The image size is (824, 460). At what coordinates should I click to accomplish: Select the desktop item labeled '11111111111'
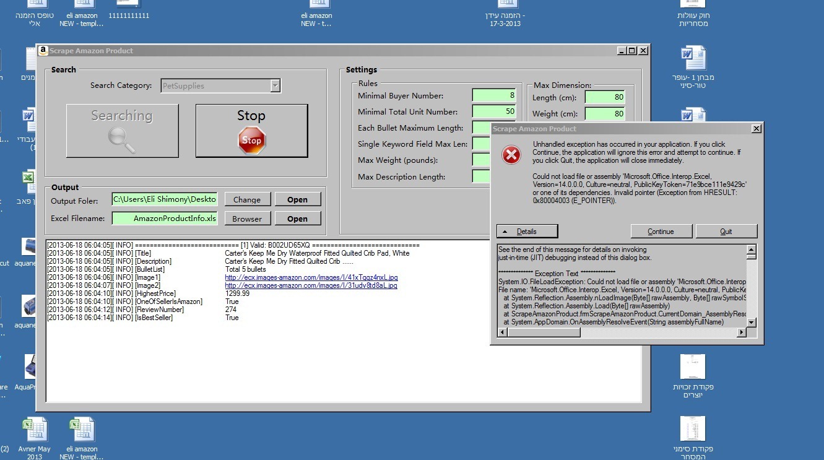[129, 11]
